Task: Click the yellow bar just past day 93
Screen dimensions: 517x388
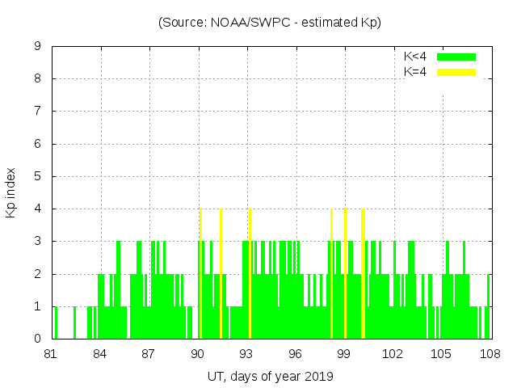Action: point(250,275)
